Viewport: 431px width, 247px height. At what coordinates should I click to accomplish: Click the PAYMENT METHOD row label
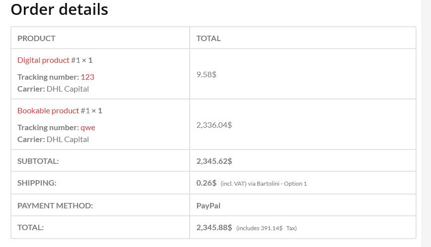coord(55,205)
